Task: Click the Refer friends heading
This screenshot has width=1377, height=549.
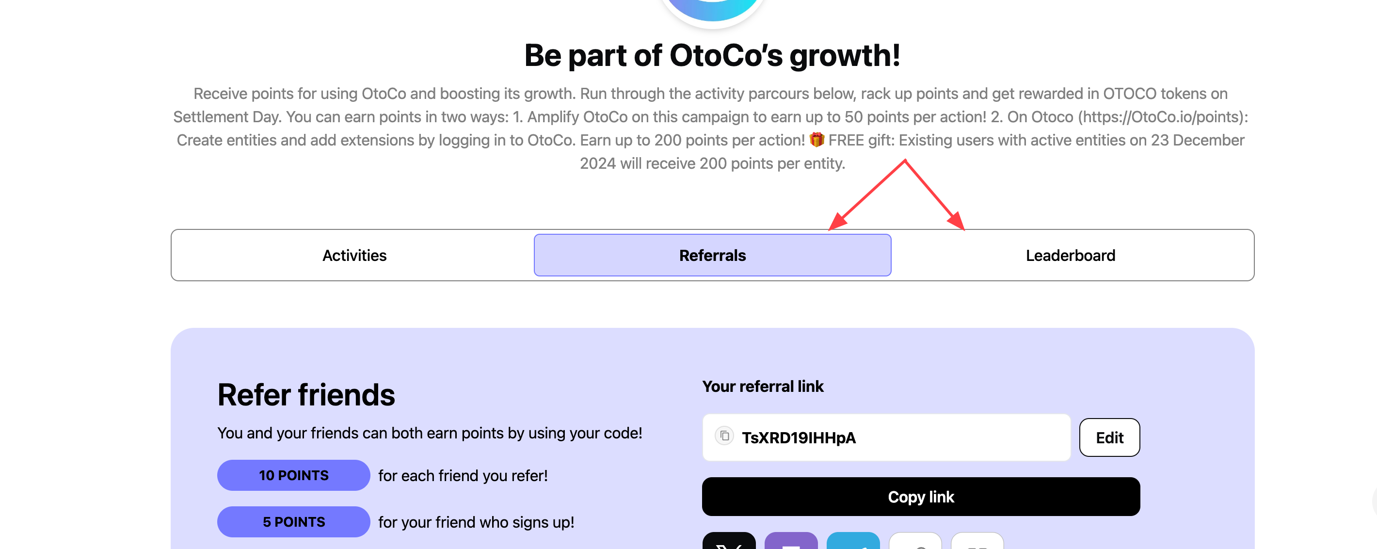Action: (x=306, y=395)
